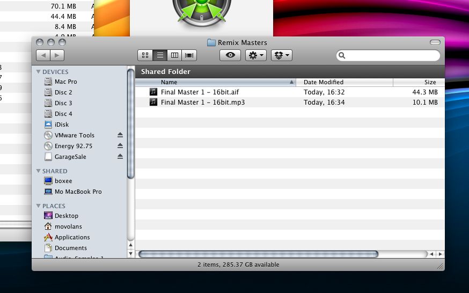Select Disc 4 drive icon
The image size is (469, 293).
48,114
